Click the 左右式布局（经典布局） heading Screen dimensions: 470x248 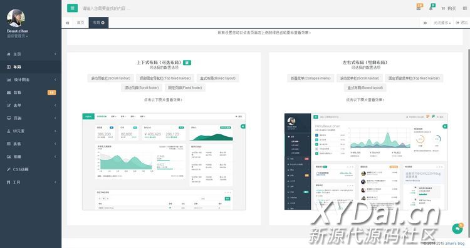coord(366,62)
